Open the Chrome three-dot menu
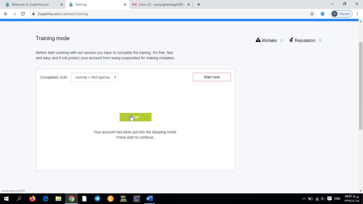 (x=358, y=14)
